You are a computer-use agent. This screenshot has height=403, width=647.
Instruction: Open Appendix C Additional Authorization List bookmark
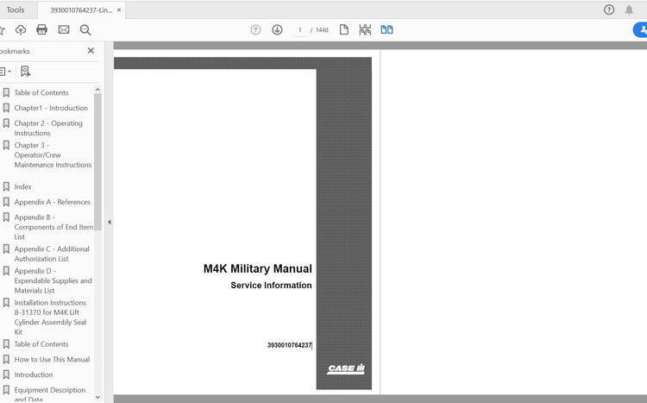coord(52,254)
